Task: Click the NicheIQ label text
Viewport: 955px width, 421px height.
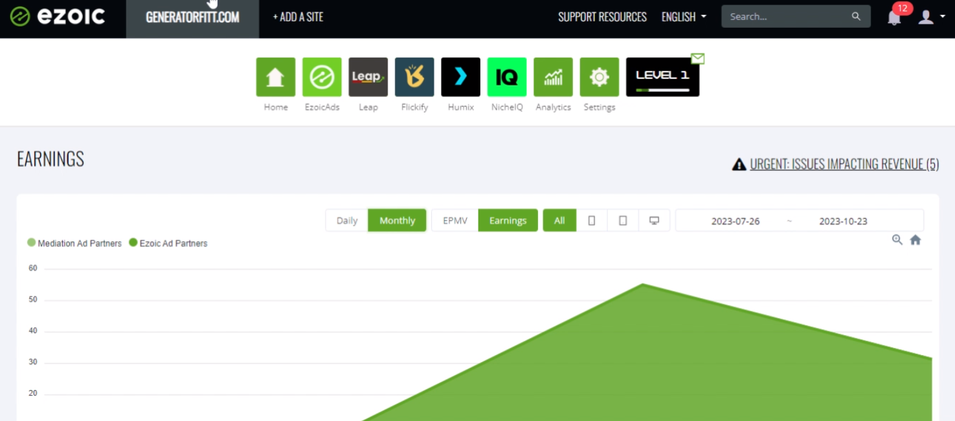Action: (507, 107)
